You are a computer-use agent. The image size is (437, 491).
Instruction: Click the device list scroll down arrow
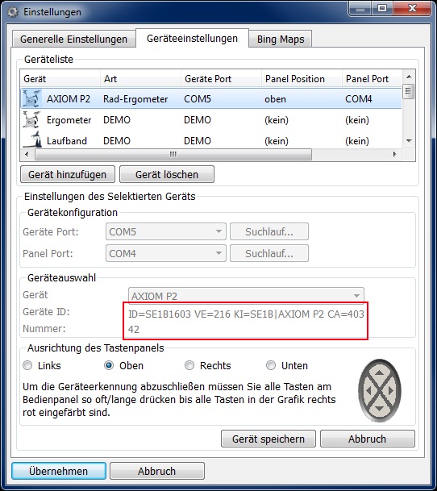pyautogui.click(x=409, y=141)
